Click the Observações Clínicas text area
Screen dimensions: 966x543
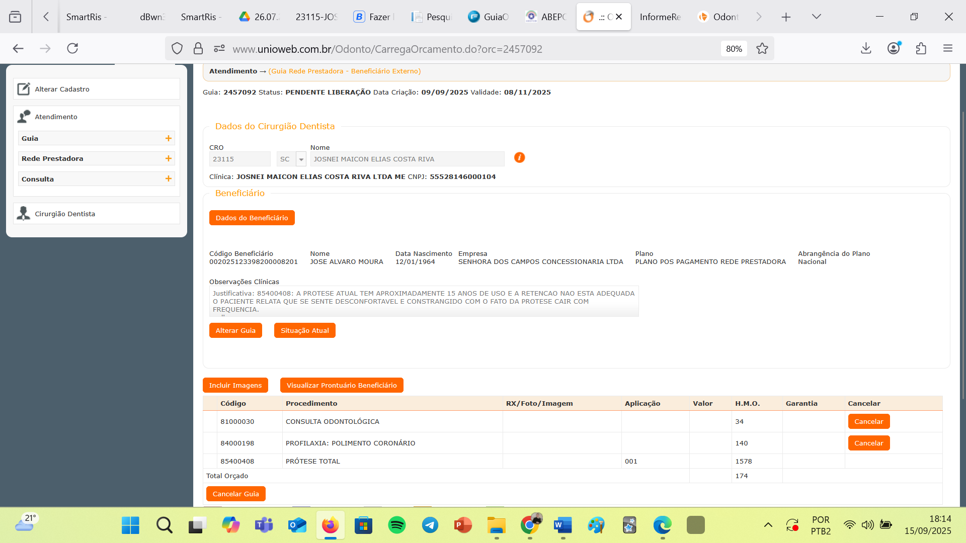pos(424,301)
